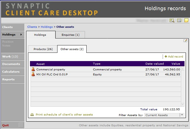The height and width of the screenshot is (129, 190).
Task: Click the person icon beside MX Oil PLC
Action: [33, 74]
